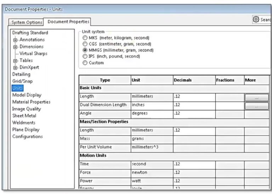
Task: Click the Decimals column header
Action: 194,80
